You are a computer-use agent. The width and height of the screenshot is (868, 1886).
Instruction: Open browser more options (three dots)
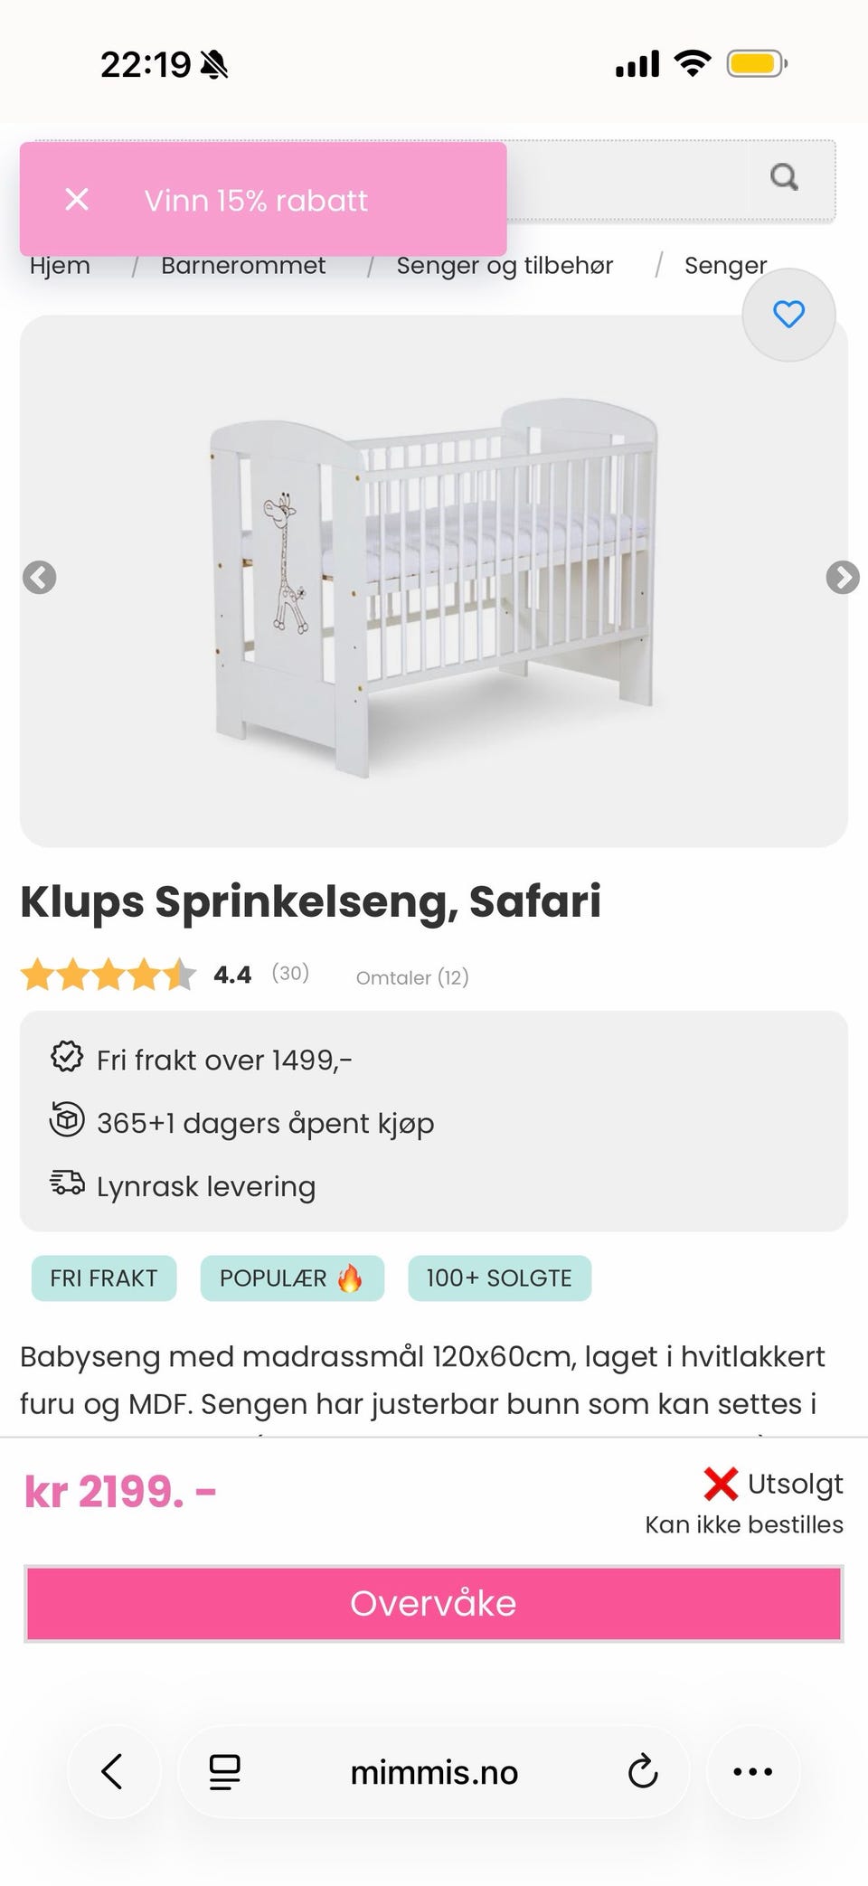(752, 1771)
